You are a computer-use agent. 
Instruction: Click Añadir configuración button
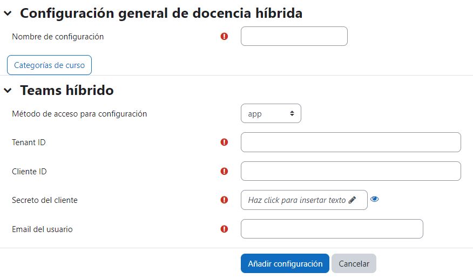(285, 263)
